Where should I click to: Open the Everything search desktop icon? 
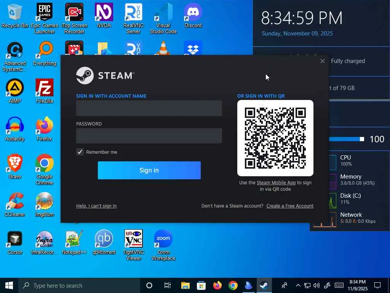[x=45, y=53]
